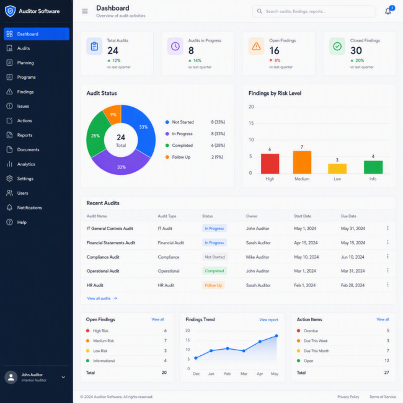The height and width of the screenshot is (403, 403).
Task: Click the Total Audits clipboard icon
Action: pos(94,46)
